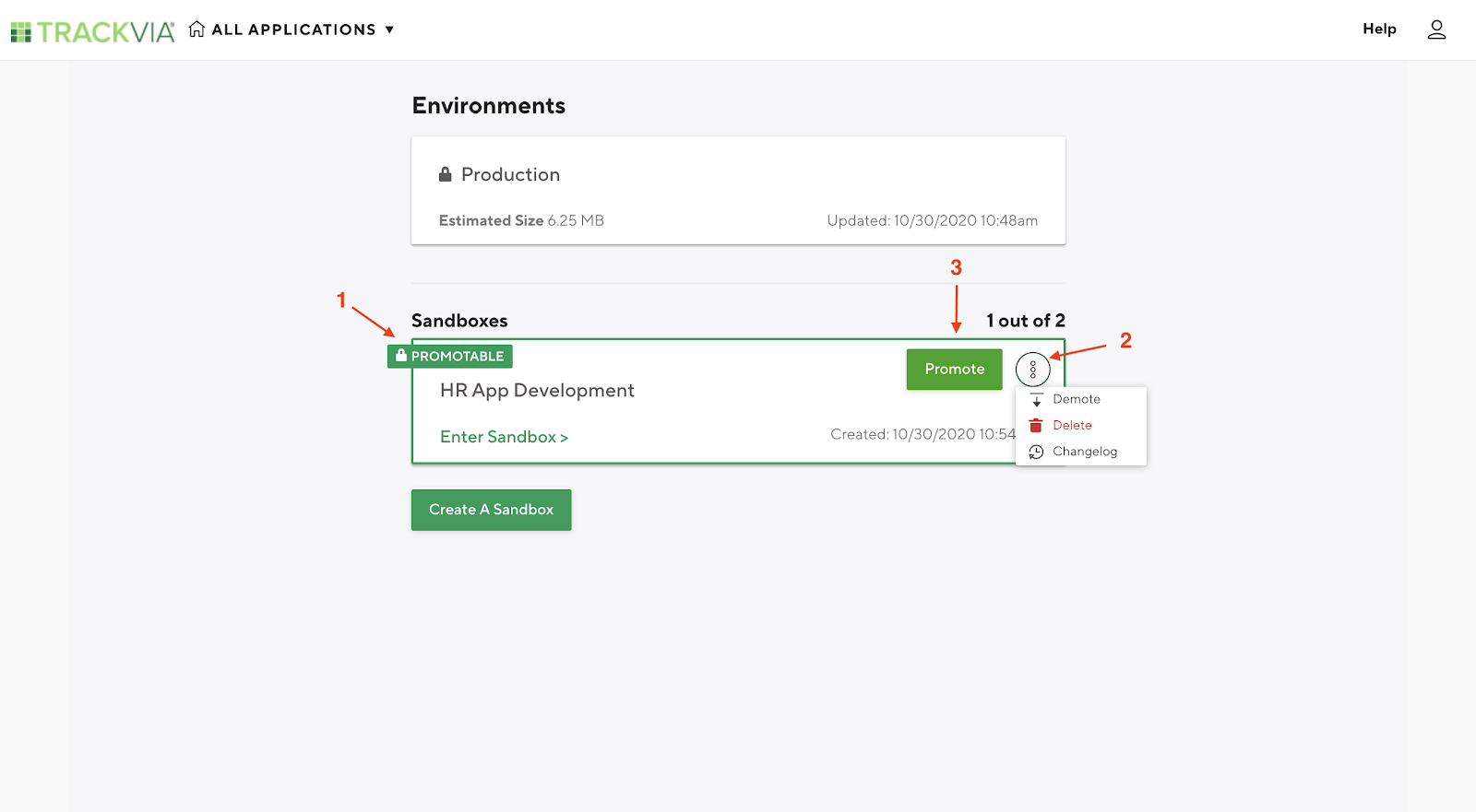Click the HR App Development sandbox title

point(537,390)
